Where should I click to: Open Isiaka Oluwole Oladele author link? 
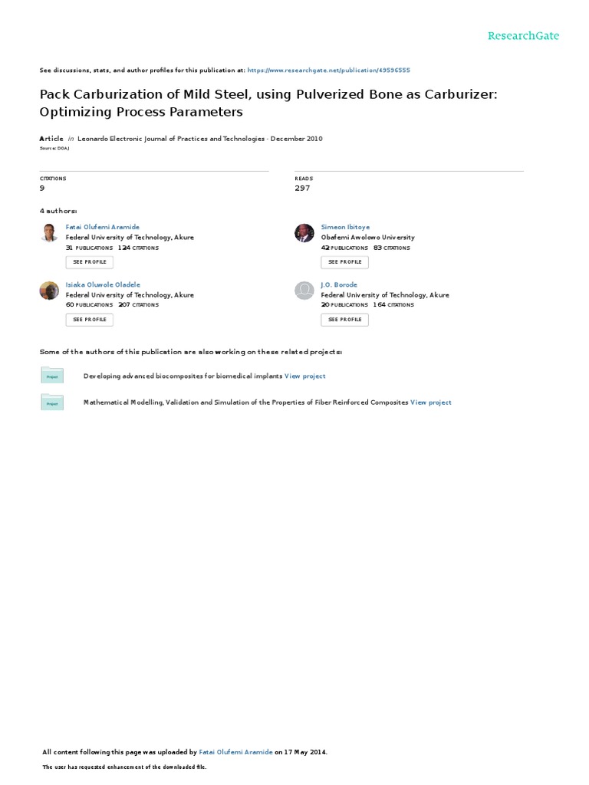(103, 285)
